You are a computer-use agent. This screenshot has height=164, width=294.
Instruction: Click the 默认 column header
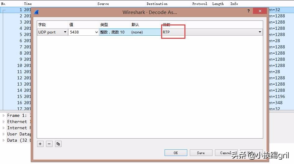coord(146,25)
